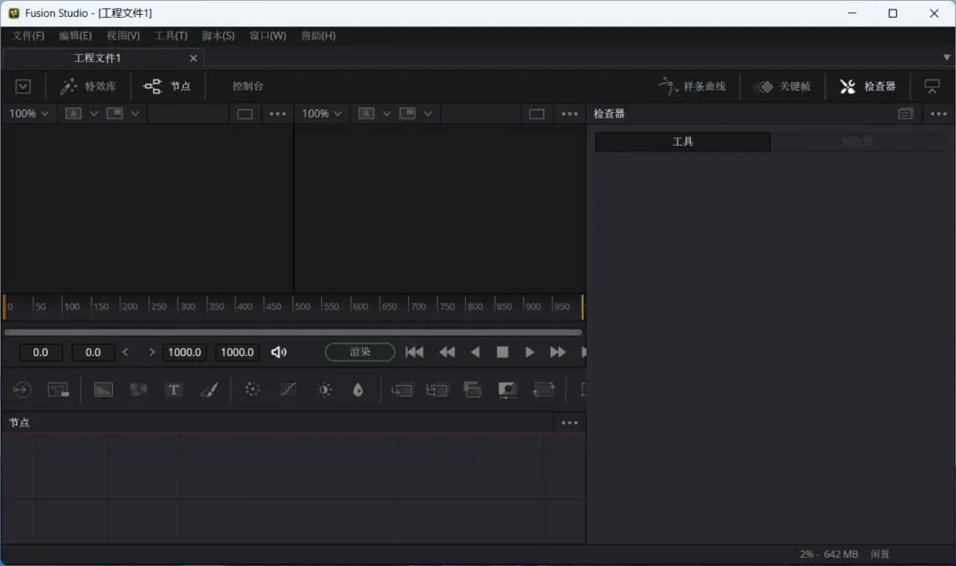The image size is (956, 566).
Task: Expand right viewer subview dropdown arrow
Action: [428, 113]
